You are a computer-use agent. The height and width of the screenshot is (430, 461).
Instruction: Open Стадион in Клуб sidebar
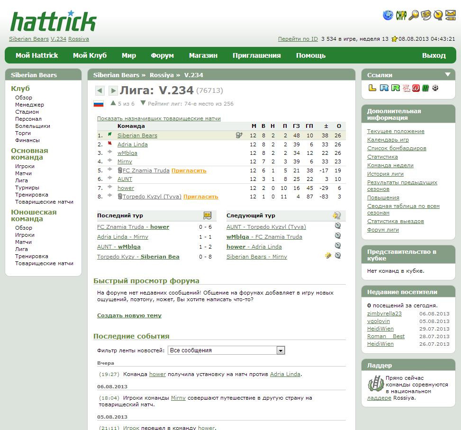coord(27,112)
